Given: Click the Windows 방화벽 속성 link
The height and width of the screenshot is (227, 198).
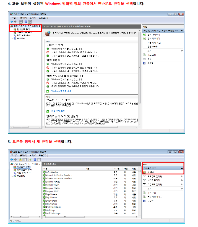Looking at the screenshot, I should 61,91.
